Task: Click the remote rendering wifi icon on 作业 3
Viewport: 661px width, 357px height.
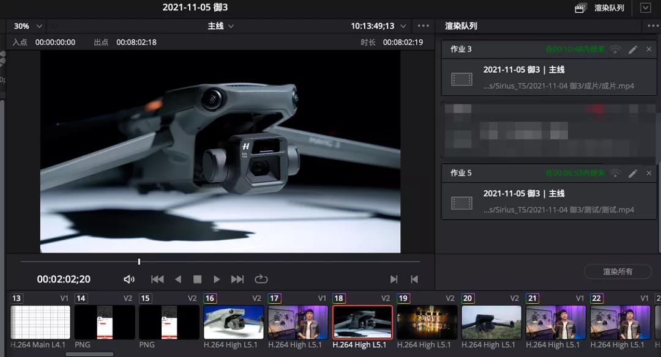Action: point(615,50)
